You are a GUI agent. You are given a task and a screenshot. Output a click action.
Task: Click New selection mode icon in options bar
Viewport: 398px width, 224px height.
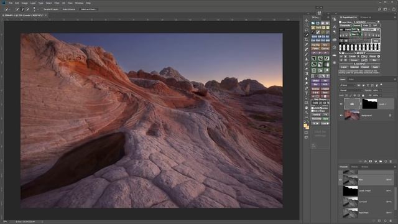point(17,9)
